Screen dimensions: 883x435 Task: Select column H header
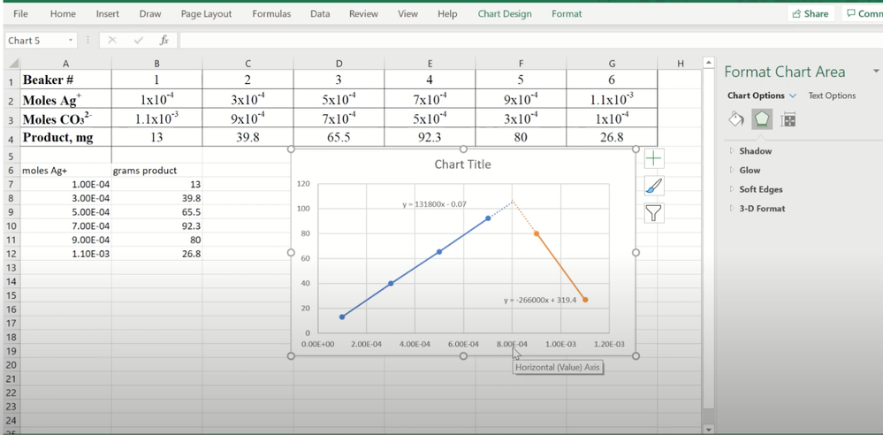(680, 64)
